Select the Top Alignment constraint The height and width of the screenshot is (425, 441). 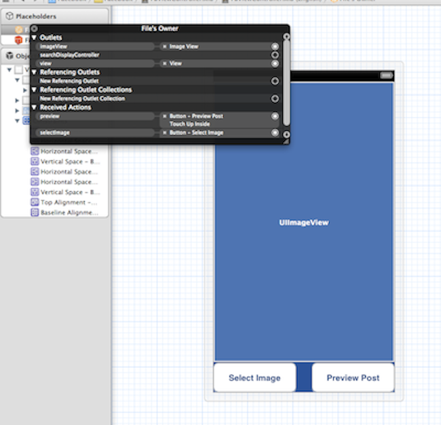tap(64, 202)
